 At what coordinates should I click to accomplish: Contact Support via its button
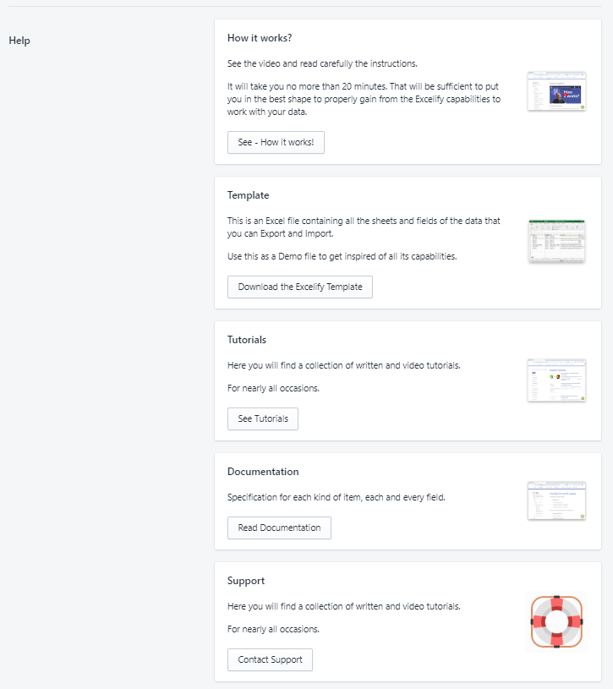tap(270, 659)
